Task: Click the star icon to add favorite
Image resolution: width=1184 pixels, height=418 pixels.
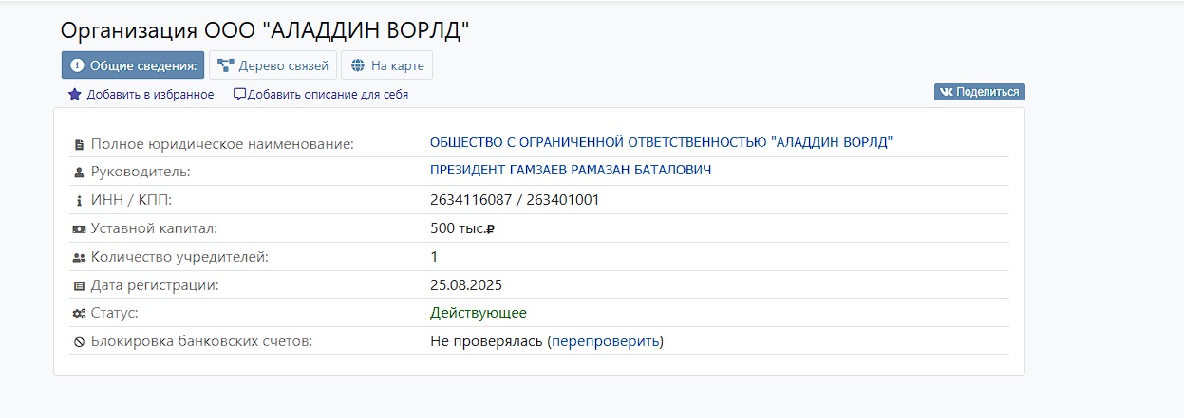Action: (x=75, y=95)
